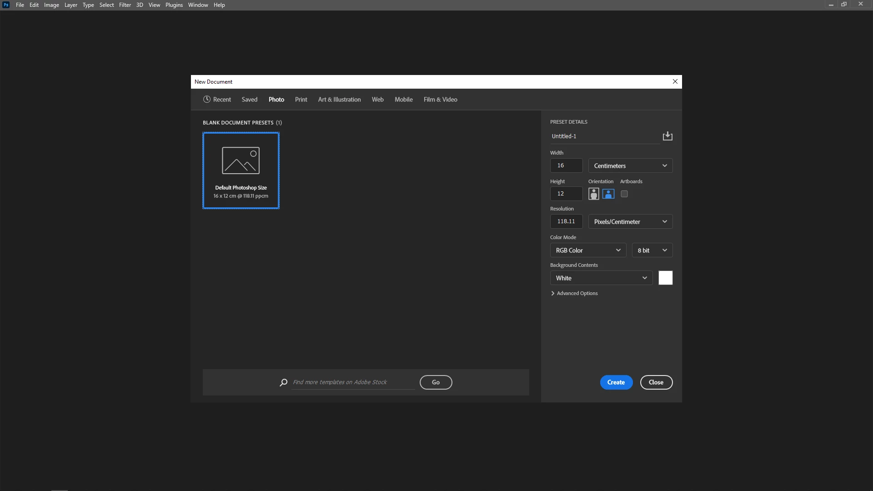Click the Photoshop logo icon
Image resolution: width=873 pixels, height=491 pixels.
coord(6,5)
